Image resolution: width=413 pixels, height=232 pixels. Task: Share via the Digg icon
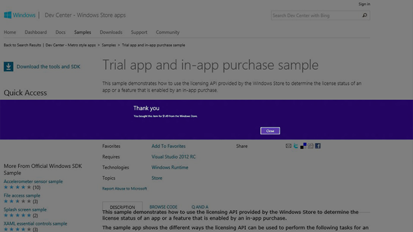pyautogui.click(x=310, y=146)
